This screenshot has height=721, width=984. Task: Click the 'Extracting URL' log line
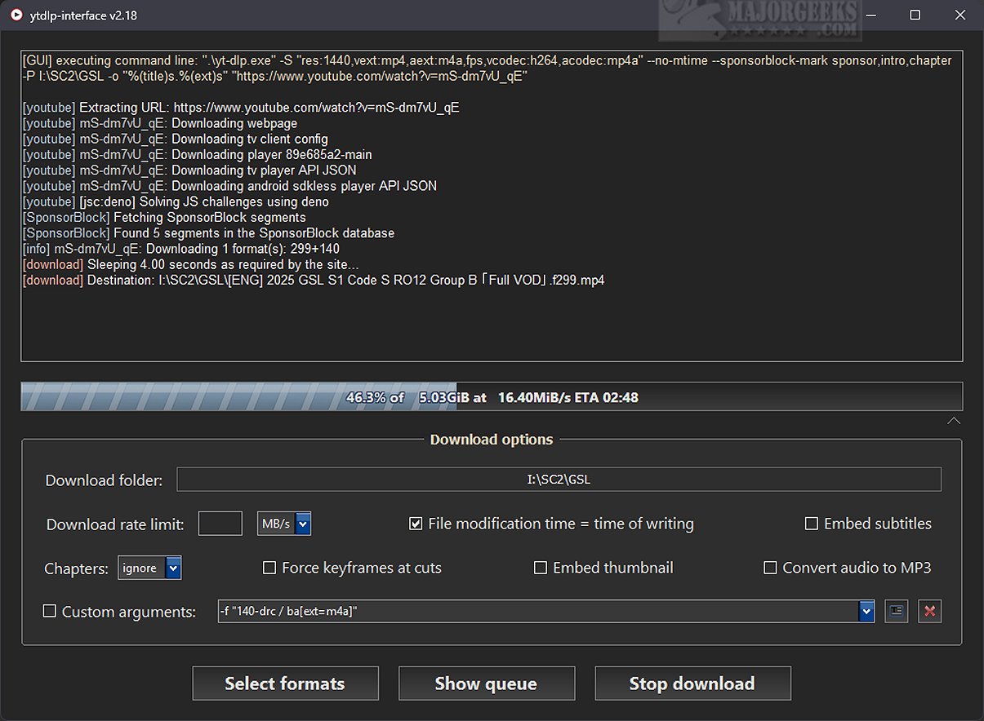(241, 108)
